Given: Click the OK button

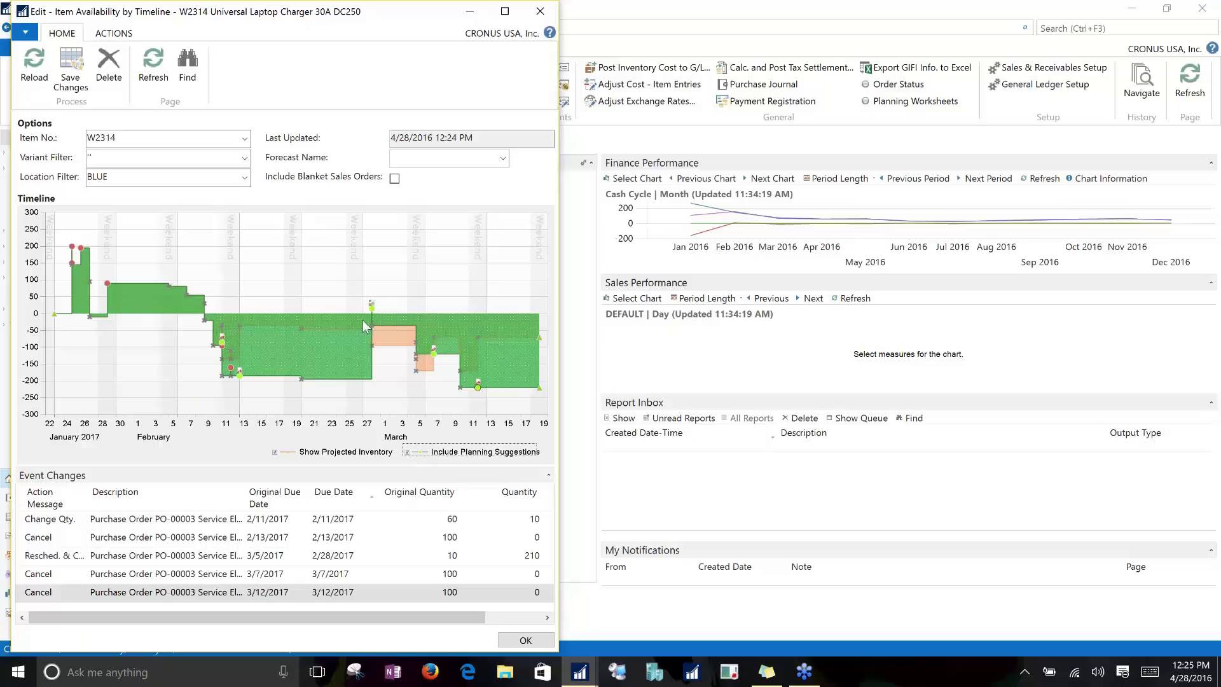Looking at the screenshot, I should tap(525, 640).
